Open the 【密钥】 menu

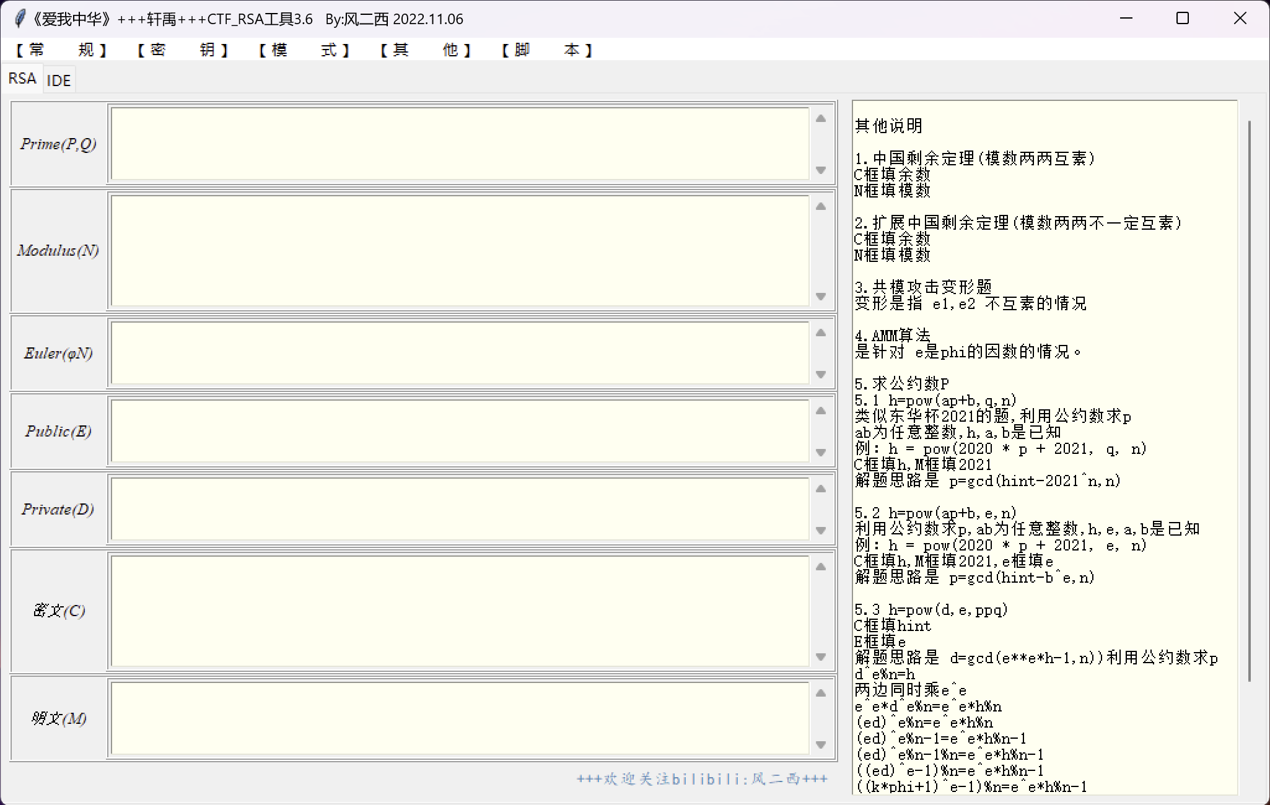pyautogui.click(x=182, y=50)
